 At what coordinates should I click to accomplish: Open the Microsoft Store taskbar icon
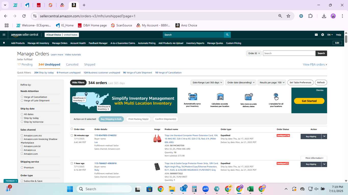(x=149, y=189)
